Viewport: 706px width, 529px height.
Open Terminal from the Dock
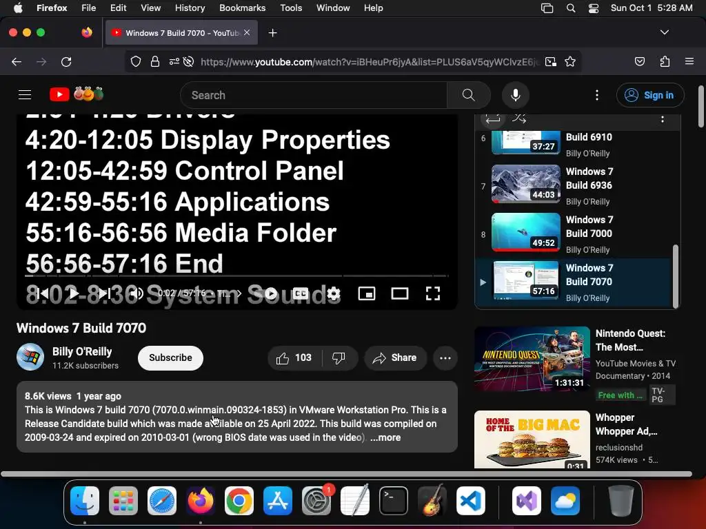(x=394, y=501)
